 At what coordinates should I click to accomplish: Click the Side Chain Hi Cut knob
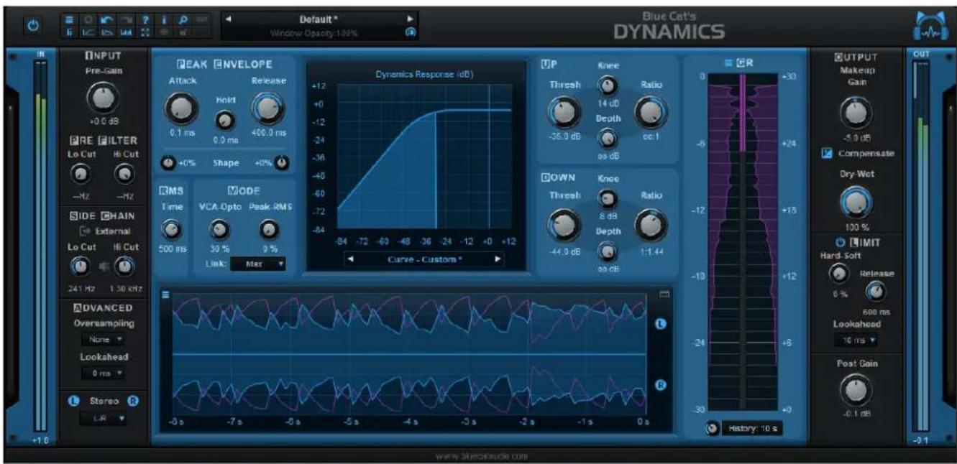click(x=126, y=267)
